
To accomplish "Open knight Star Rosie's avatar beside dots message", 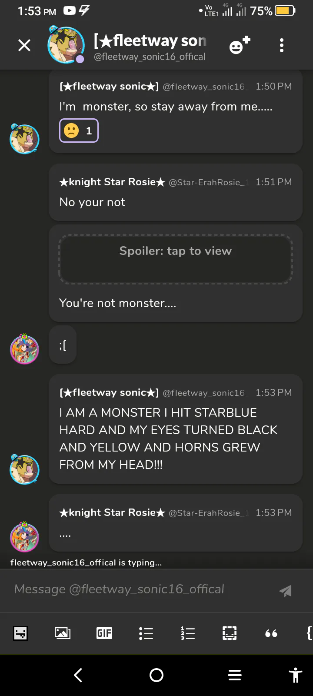I will (24, 537).
